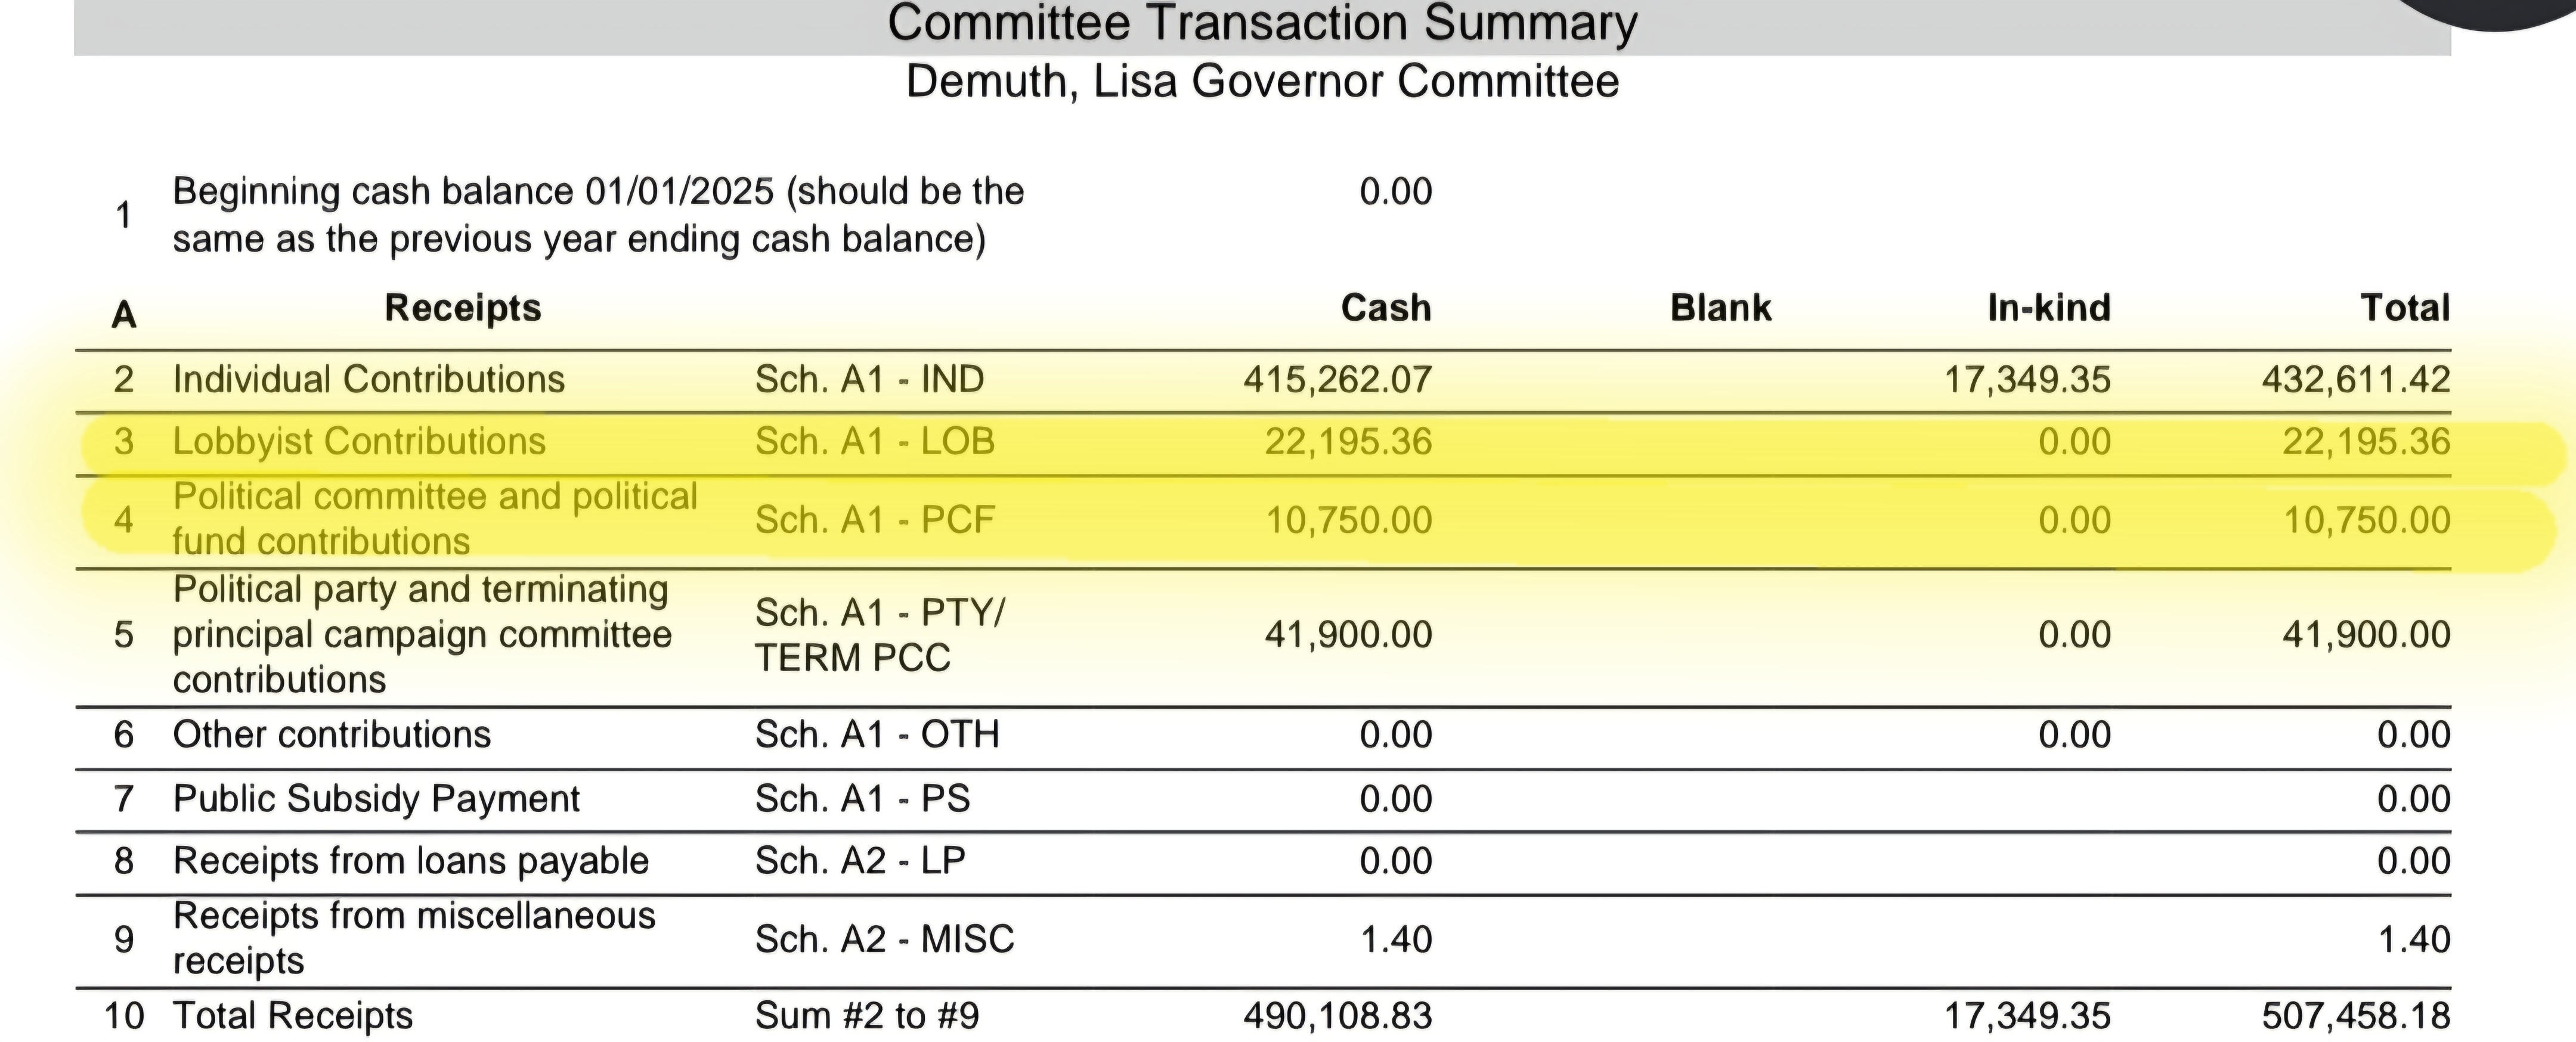Click the Public Subsidy Payment row label
Viewport: 2576px width, 1042px height.
click(376, 799)
